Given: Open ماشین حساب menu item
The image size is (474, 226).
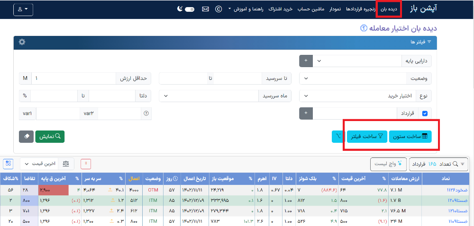Looking at the screenshot, I should point(311,9).
